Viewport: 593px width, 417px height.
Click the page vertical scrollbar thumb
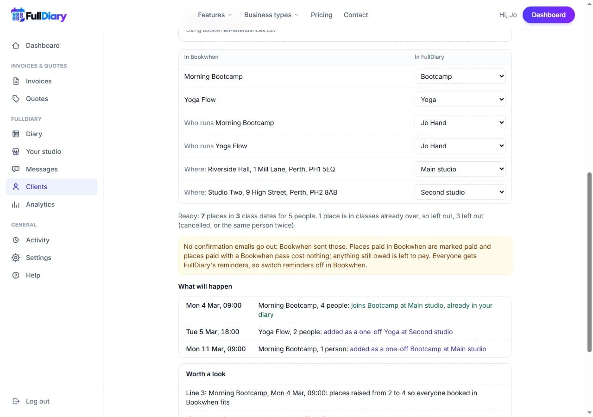click(589, 262)
